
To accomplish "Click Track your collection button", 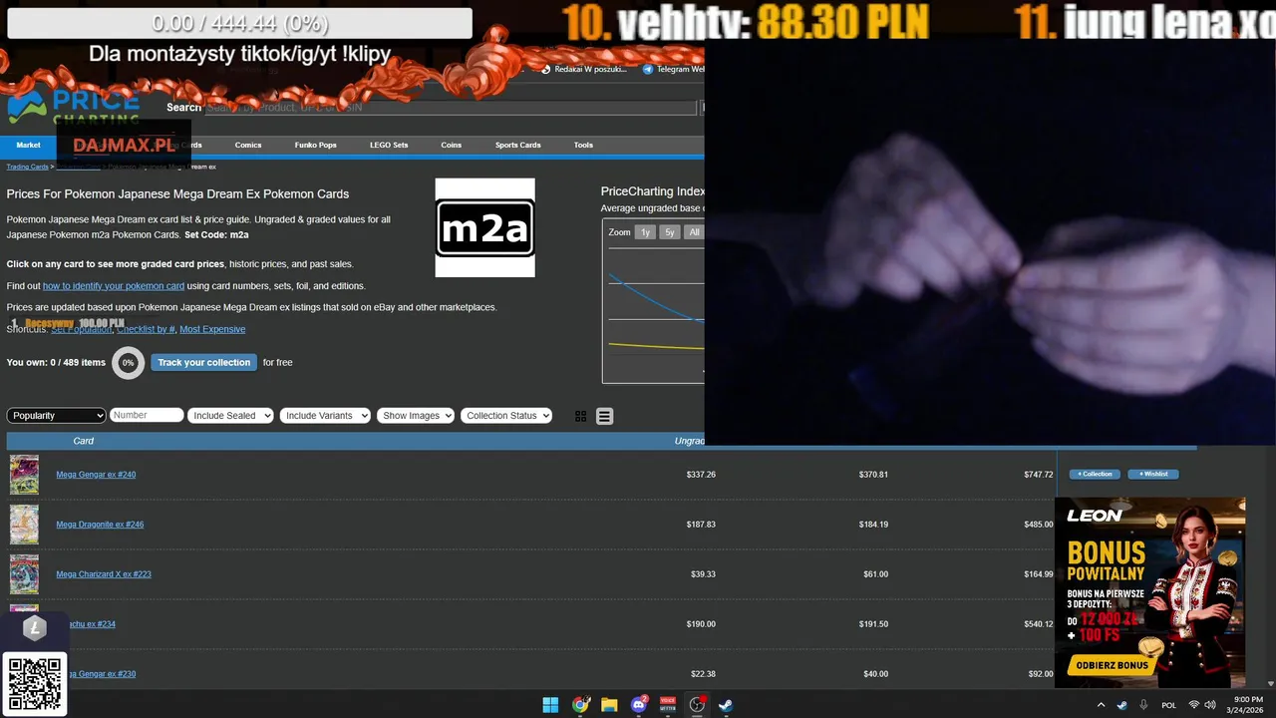I will pyautogui.click(x=204, y=362).
